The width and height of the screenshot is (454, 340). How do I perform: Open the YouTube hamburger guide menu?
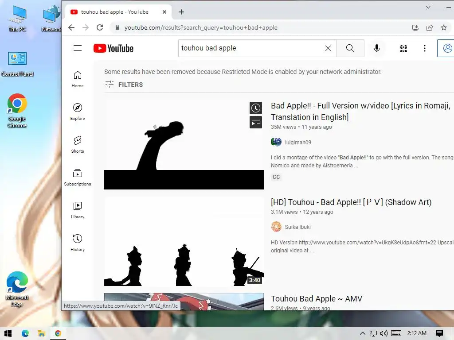pyautogui.click(x=78, y=48)
